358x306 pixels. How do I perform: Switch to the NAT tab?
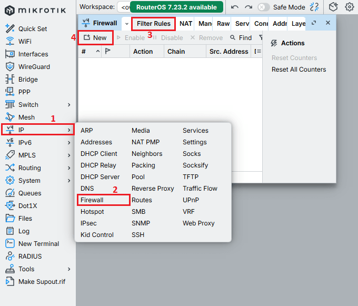point(186,24)
